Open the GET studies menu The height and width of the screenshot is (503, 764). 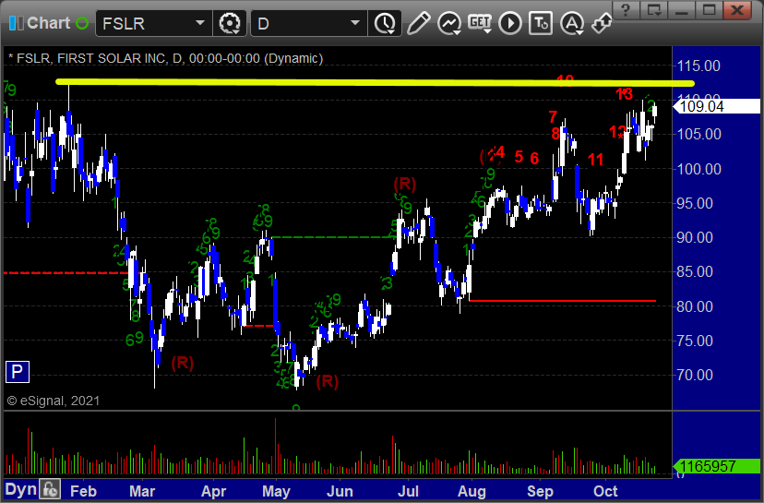pos(480,23)
